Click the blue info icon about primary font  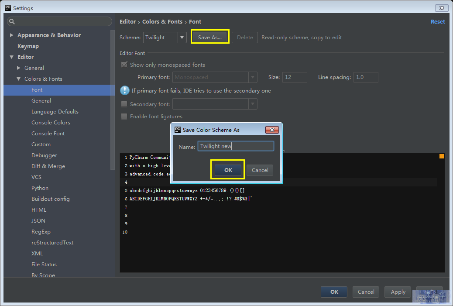click(x=124, y=90)
